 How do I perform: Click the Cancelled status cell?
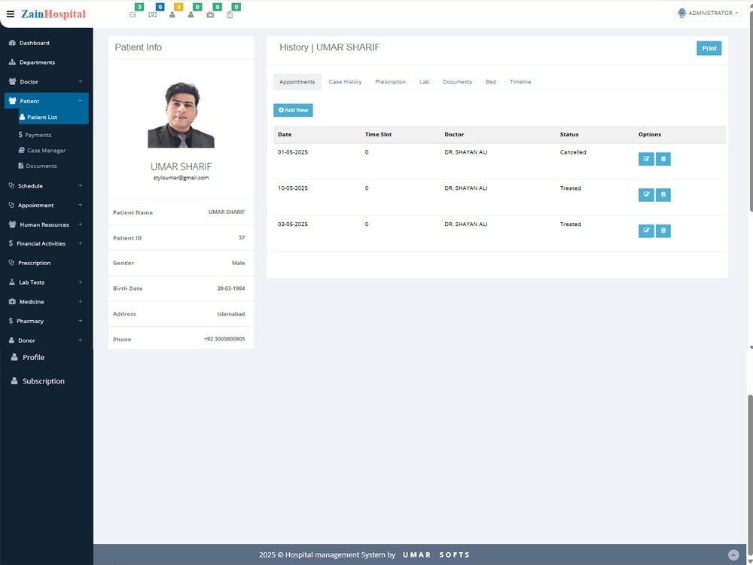pos(573,152)
